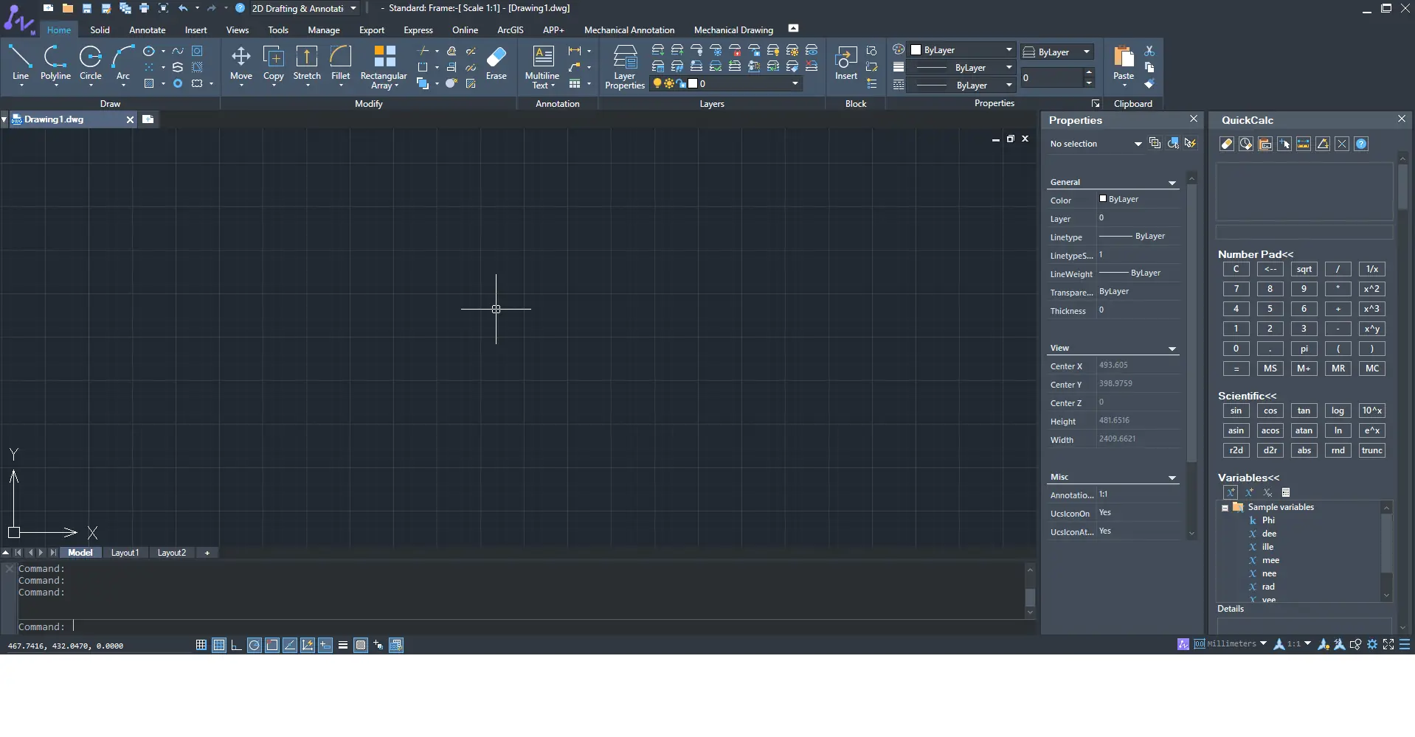
Task: Open the Annotate ribbon tab
Action: [x=148, y=30]
